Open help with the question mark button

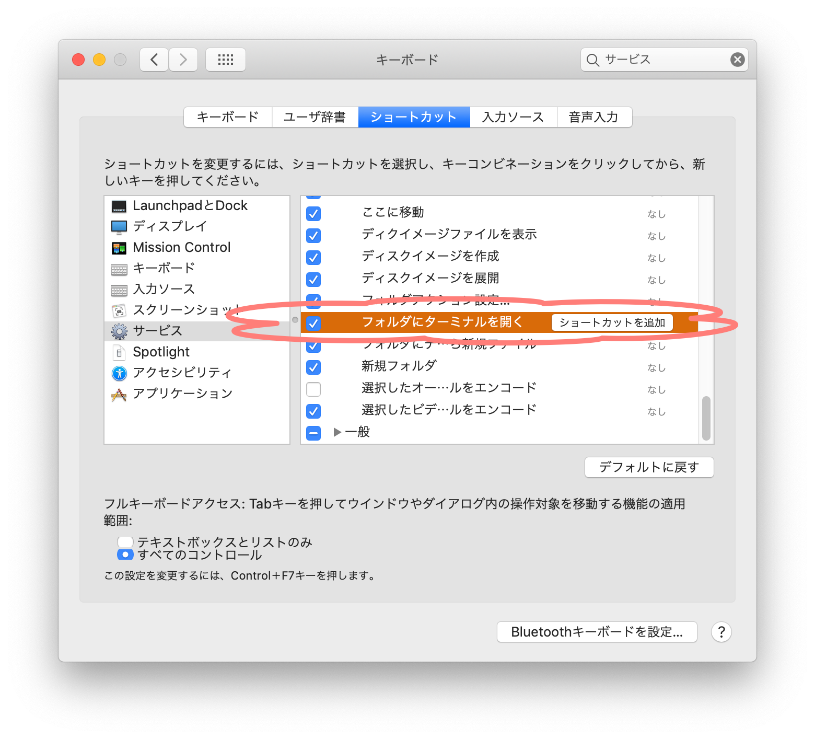point(721,632)
